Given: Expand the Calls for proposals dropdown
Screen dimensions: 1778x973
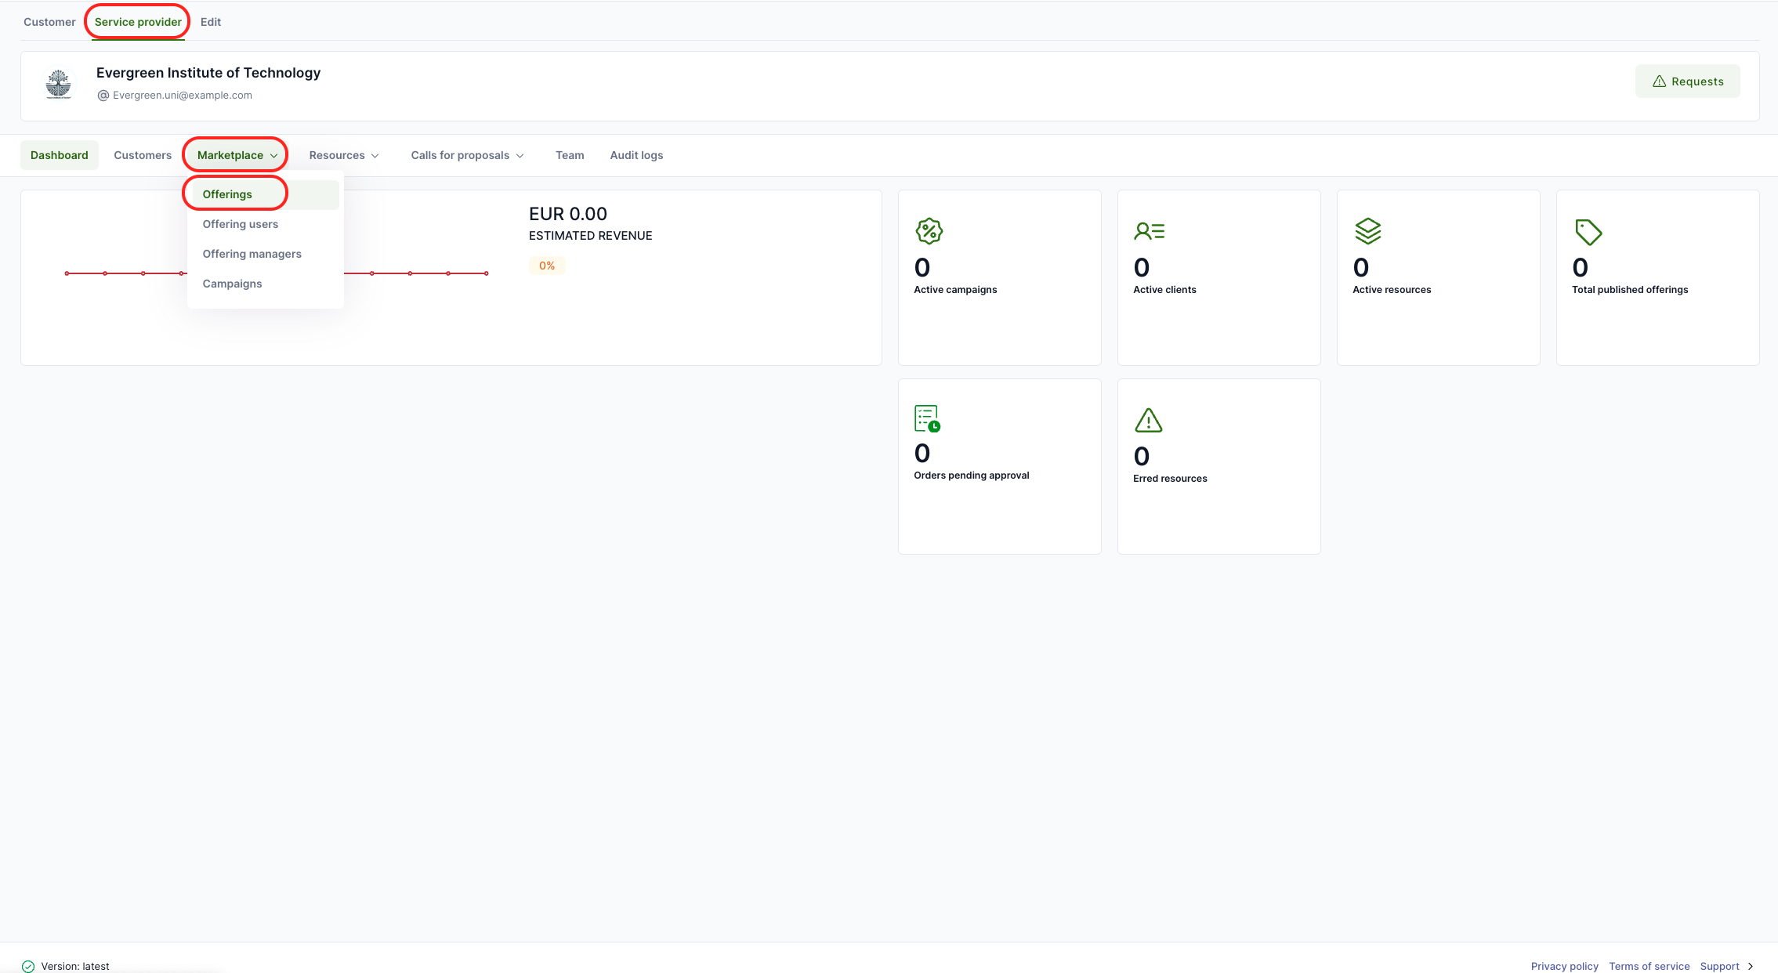Looking at the screenshot, I should 467,155.
